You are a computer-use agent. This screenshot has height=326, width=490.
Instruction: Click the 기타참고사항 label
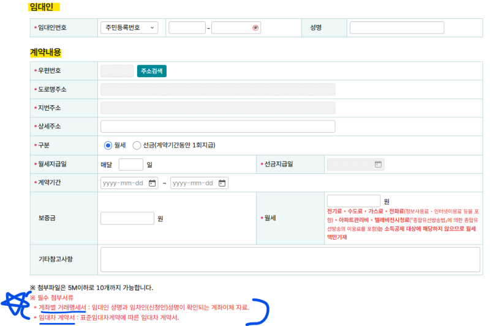pos(55,259)
